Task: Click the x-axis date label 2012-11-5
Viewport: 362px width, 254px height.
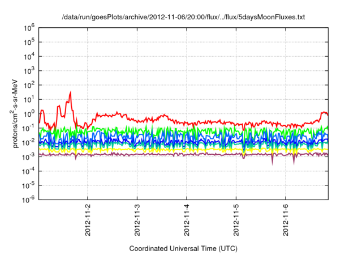Action: tap(236, 220)
